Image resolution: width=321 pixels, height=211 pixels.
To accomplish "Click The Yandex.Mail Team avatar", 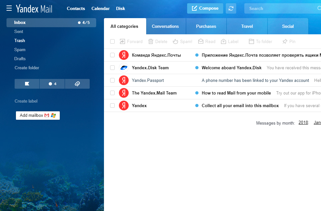I will pyautogui.click(x=124, y=93).
